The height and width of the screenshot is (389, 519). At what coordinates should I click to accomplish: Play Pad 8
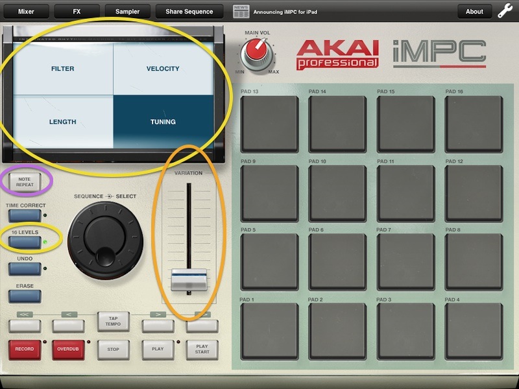474,262
